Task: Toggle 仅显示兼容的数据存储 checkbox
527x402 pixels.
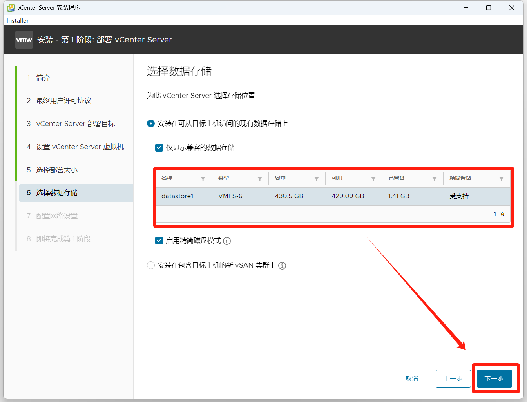Action: point(159,148)
